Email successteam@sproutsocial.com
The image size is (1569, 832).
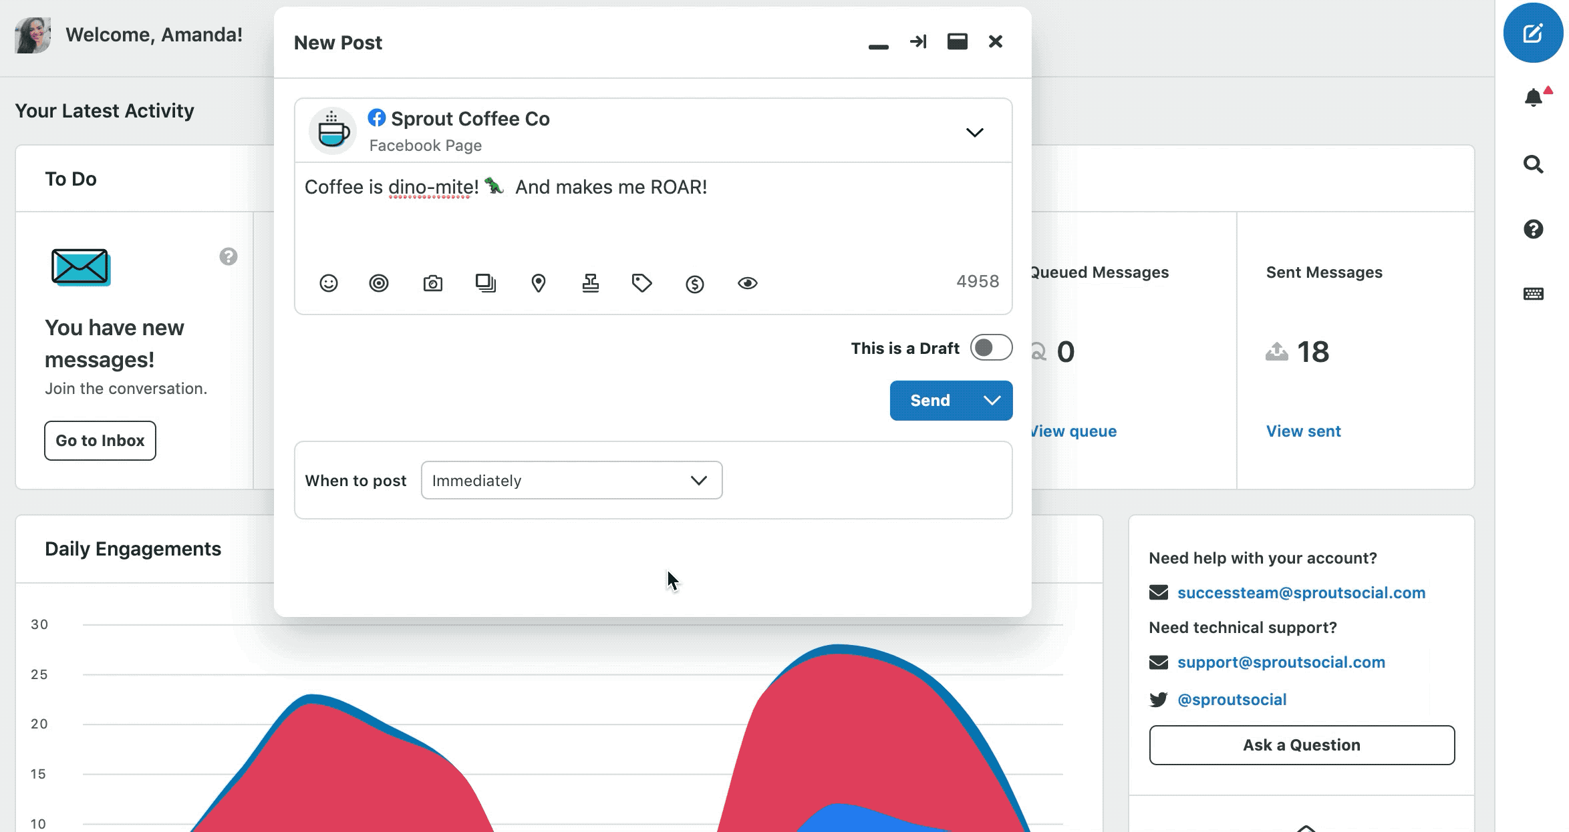click(x=1301, y=593)
